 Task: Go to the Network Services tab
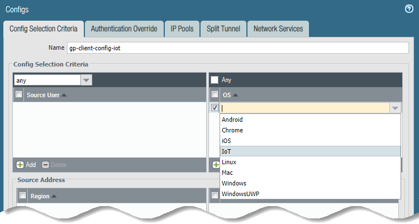tap(278, 29)
